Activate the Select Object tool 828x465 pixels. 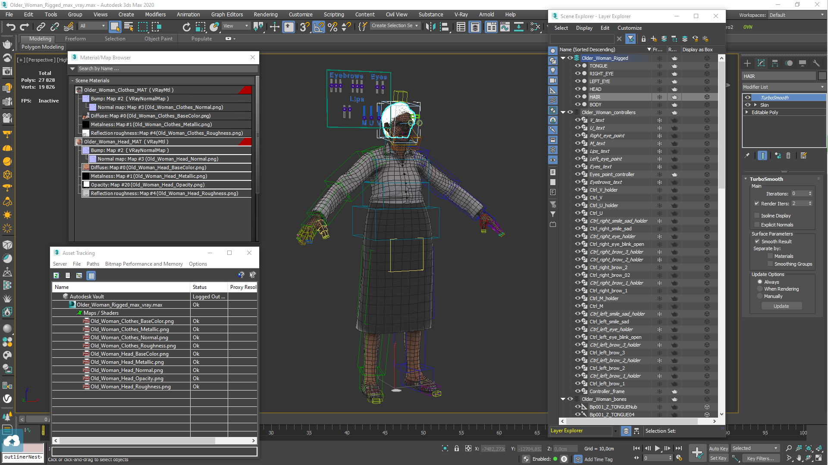(x=115, y=27)
